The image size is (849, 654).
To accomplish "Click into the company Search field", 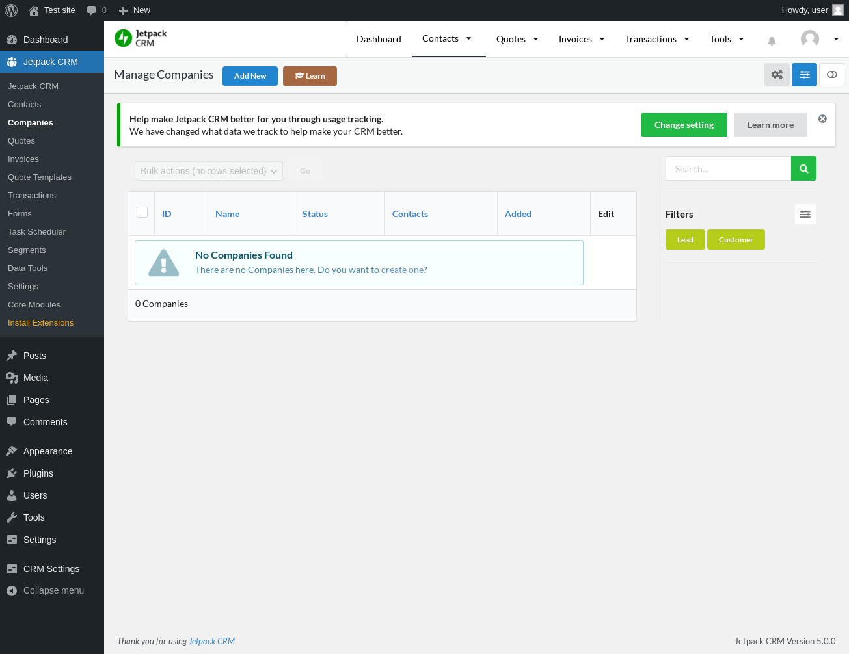I will tap(728, 168).
